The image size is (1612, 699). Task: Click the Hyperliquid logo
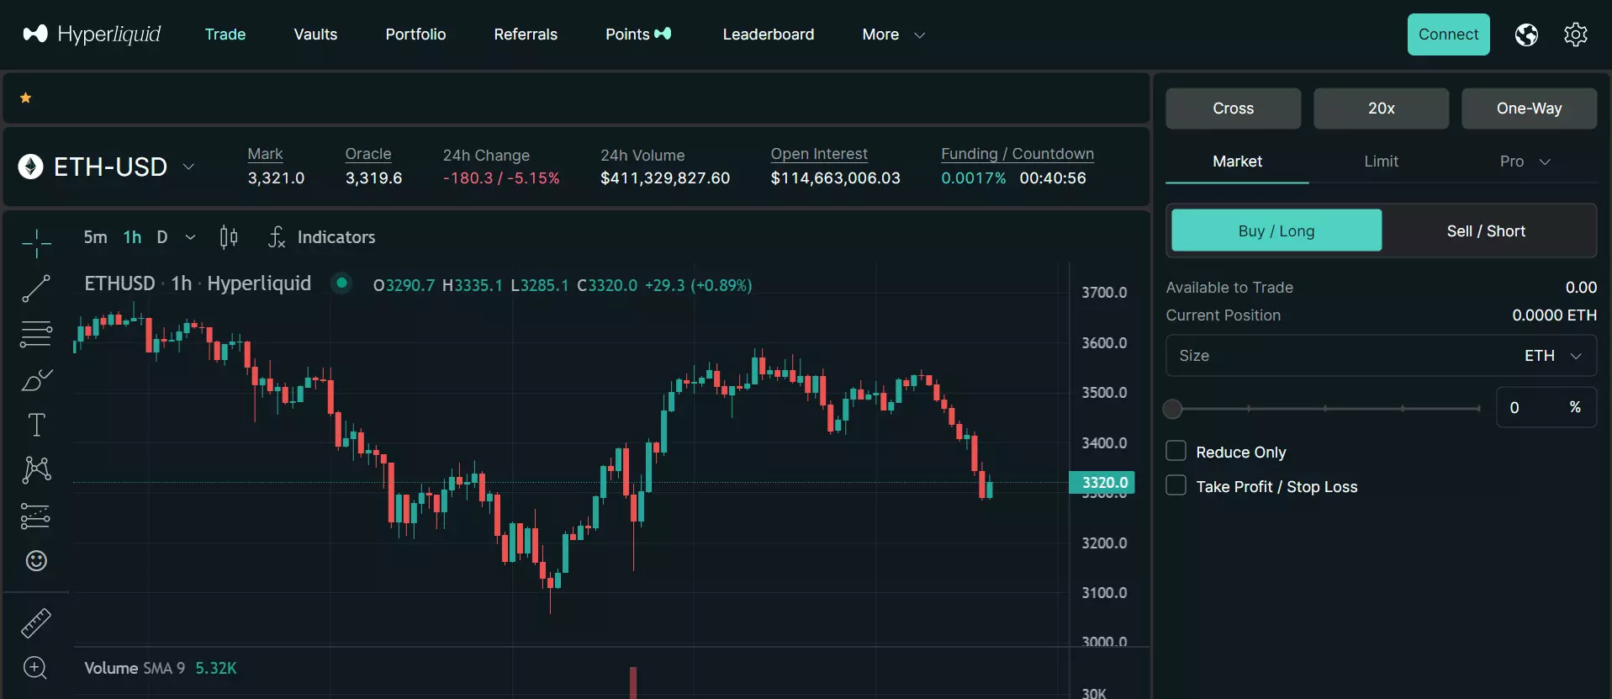pyautogui.click(x=92, y=34)
